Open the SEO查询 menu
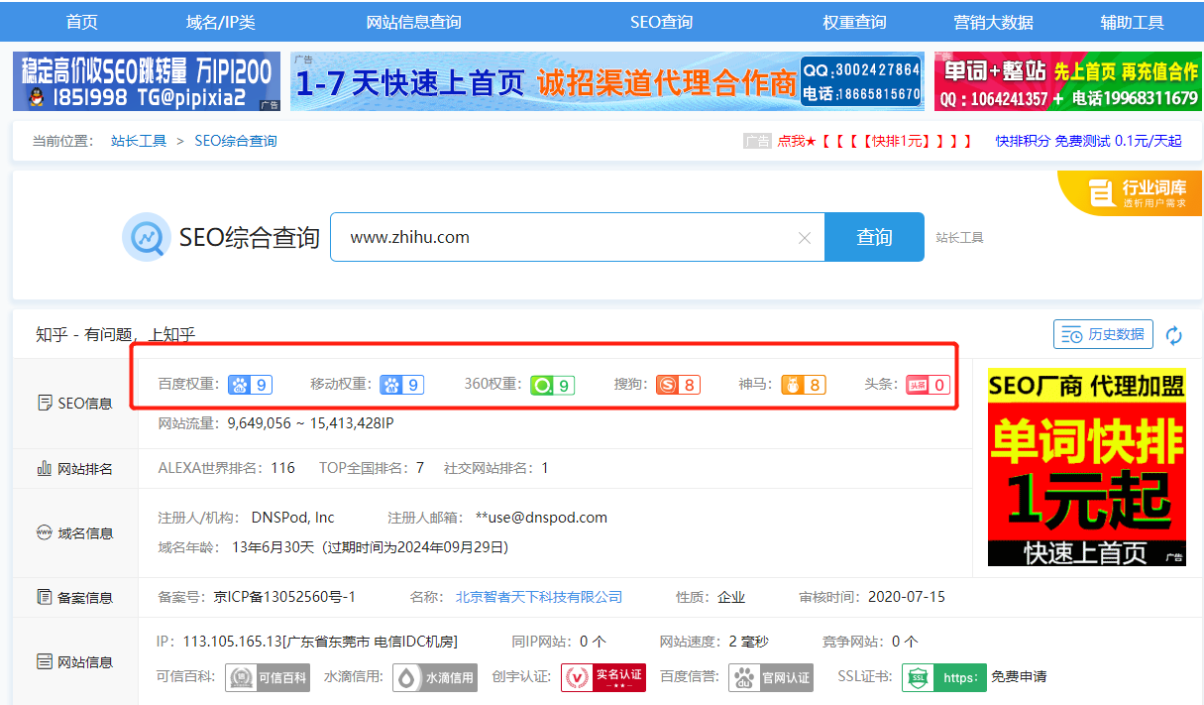1204x705 pixels. (662, 22)
